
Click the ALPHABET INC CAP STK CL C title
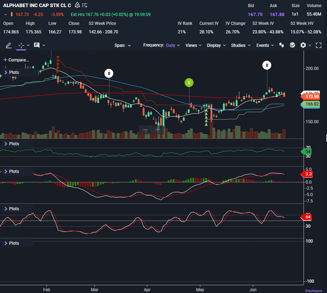37,5
